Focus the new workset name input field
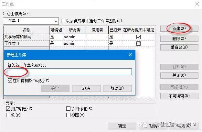 tap(70, 71)
